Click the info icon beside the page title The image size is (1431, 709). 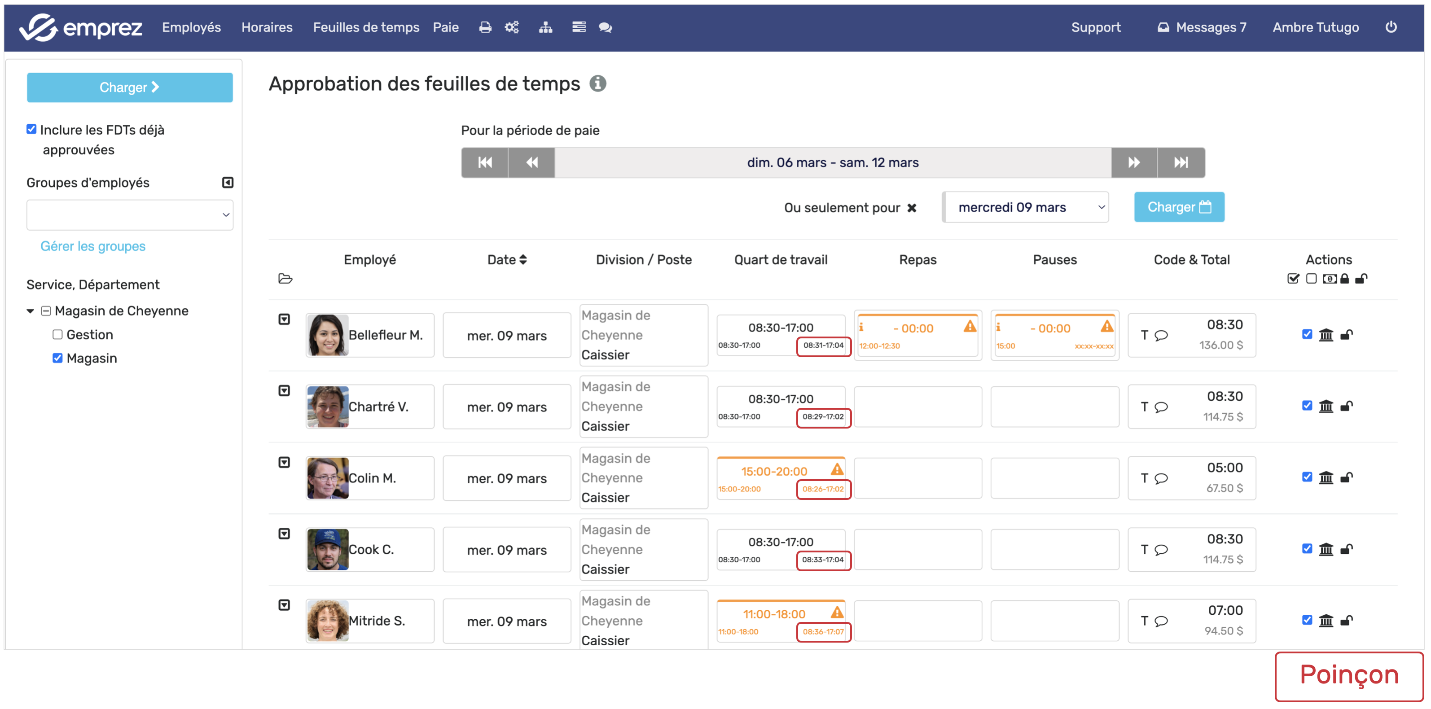pos(598,84)
